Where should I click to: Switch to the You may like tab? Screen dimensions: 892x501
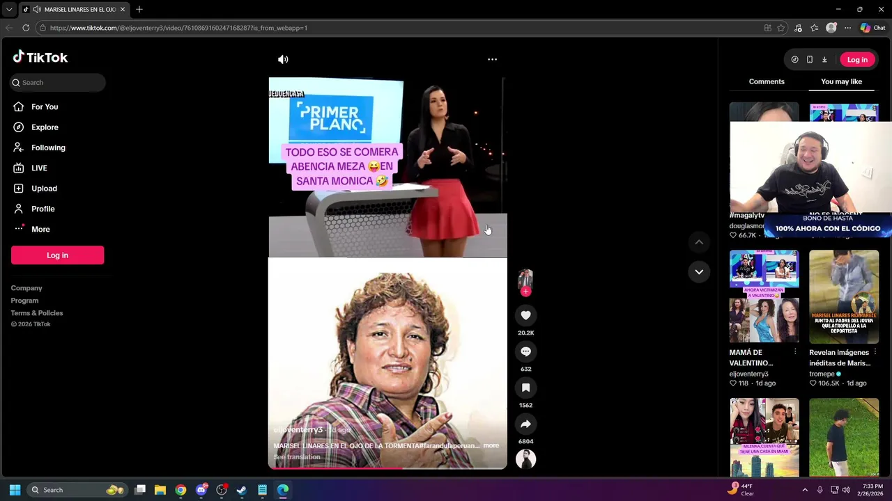(x=841, y=81)
